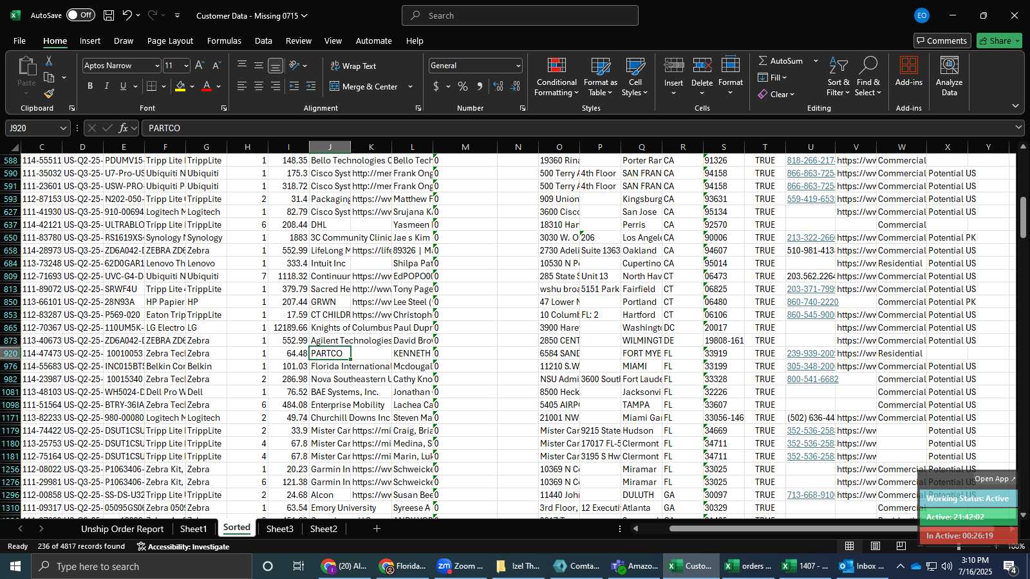Open the File menu
The height and width of the screenshot is (579, 1030).
point(20,41)
